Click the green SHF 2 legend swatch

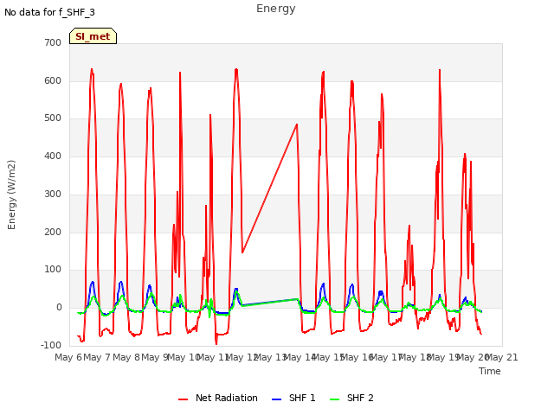[334, 399]
